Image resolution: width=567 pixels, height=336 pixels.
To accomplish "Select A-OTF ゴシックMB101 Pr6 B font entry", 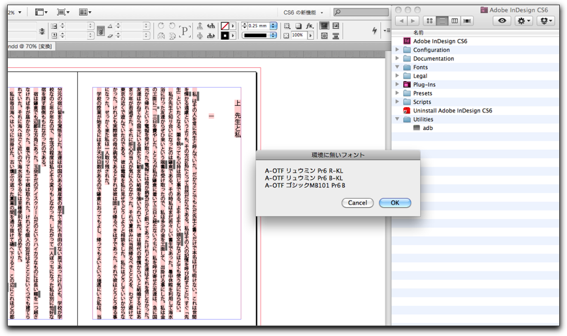I will pyautogui.click(x=305, y=186).
